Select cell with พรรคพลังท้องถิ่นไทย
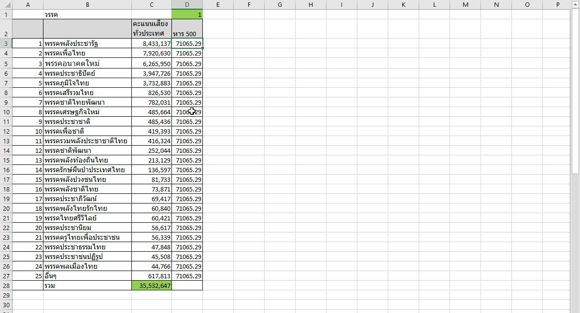580x313 pixels. (x=87, y=160)
